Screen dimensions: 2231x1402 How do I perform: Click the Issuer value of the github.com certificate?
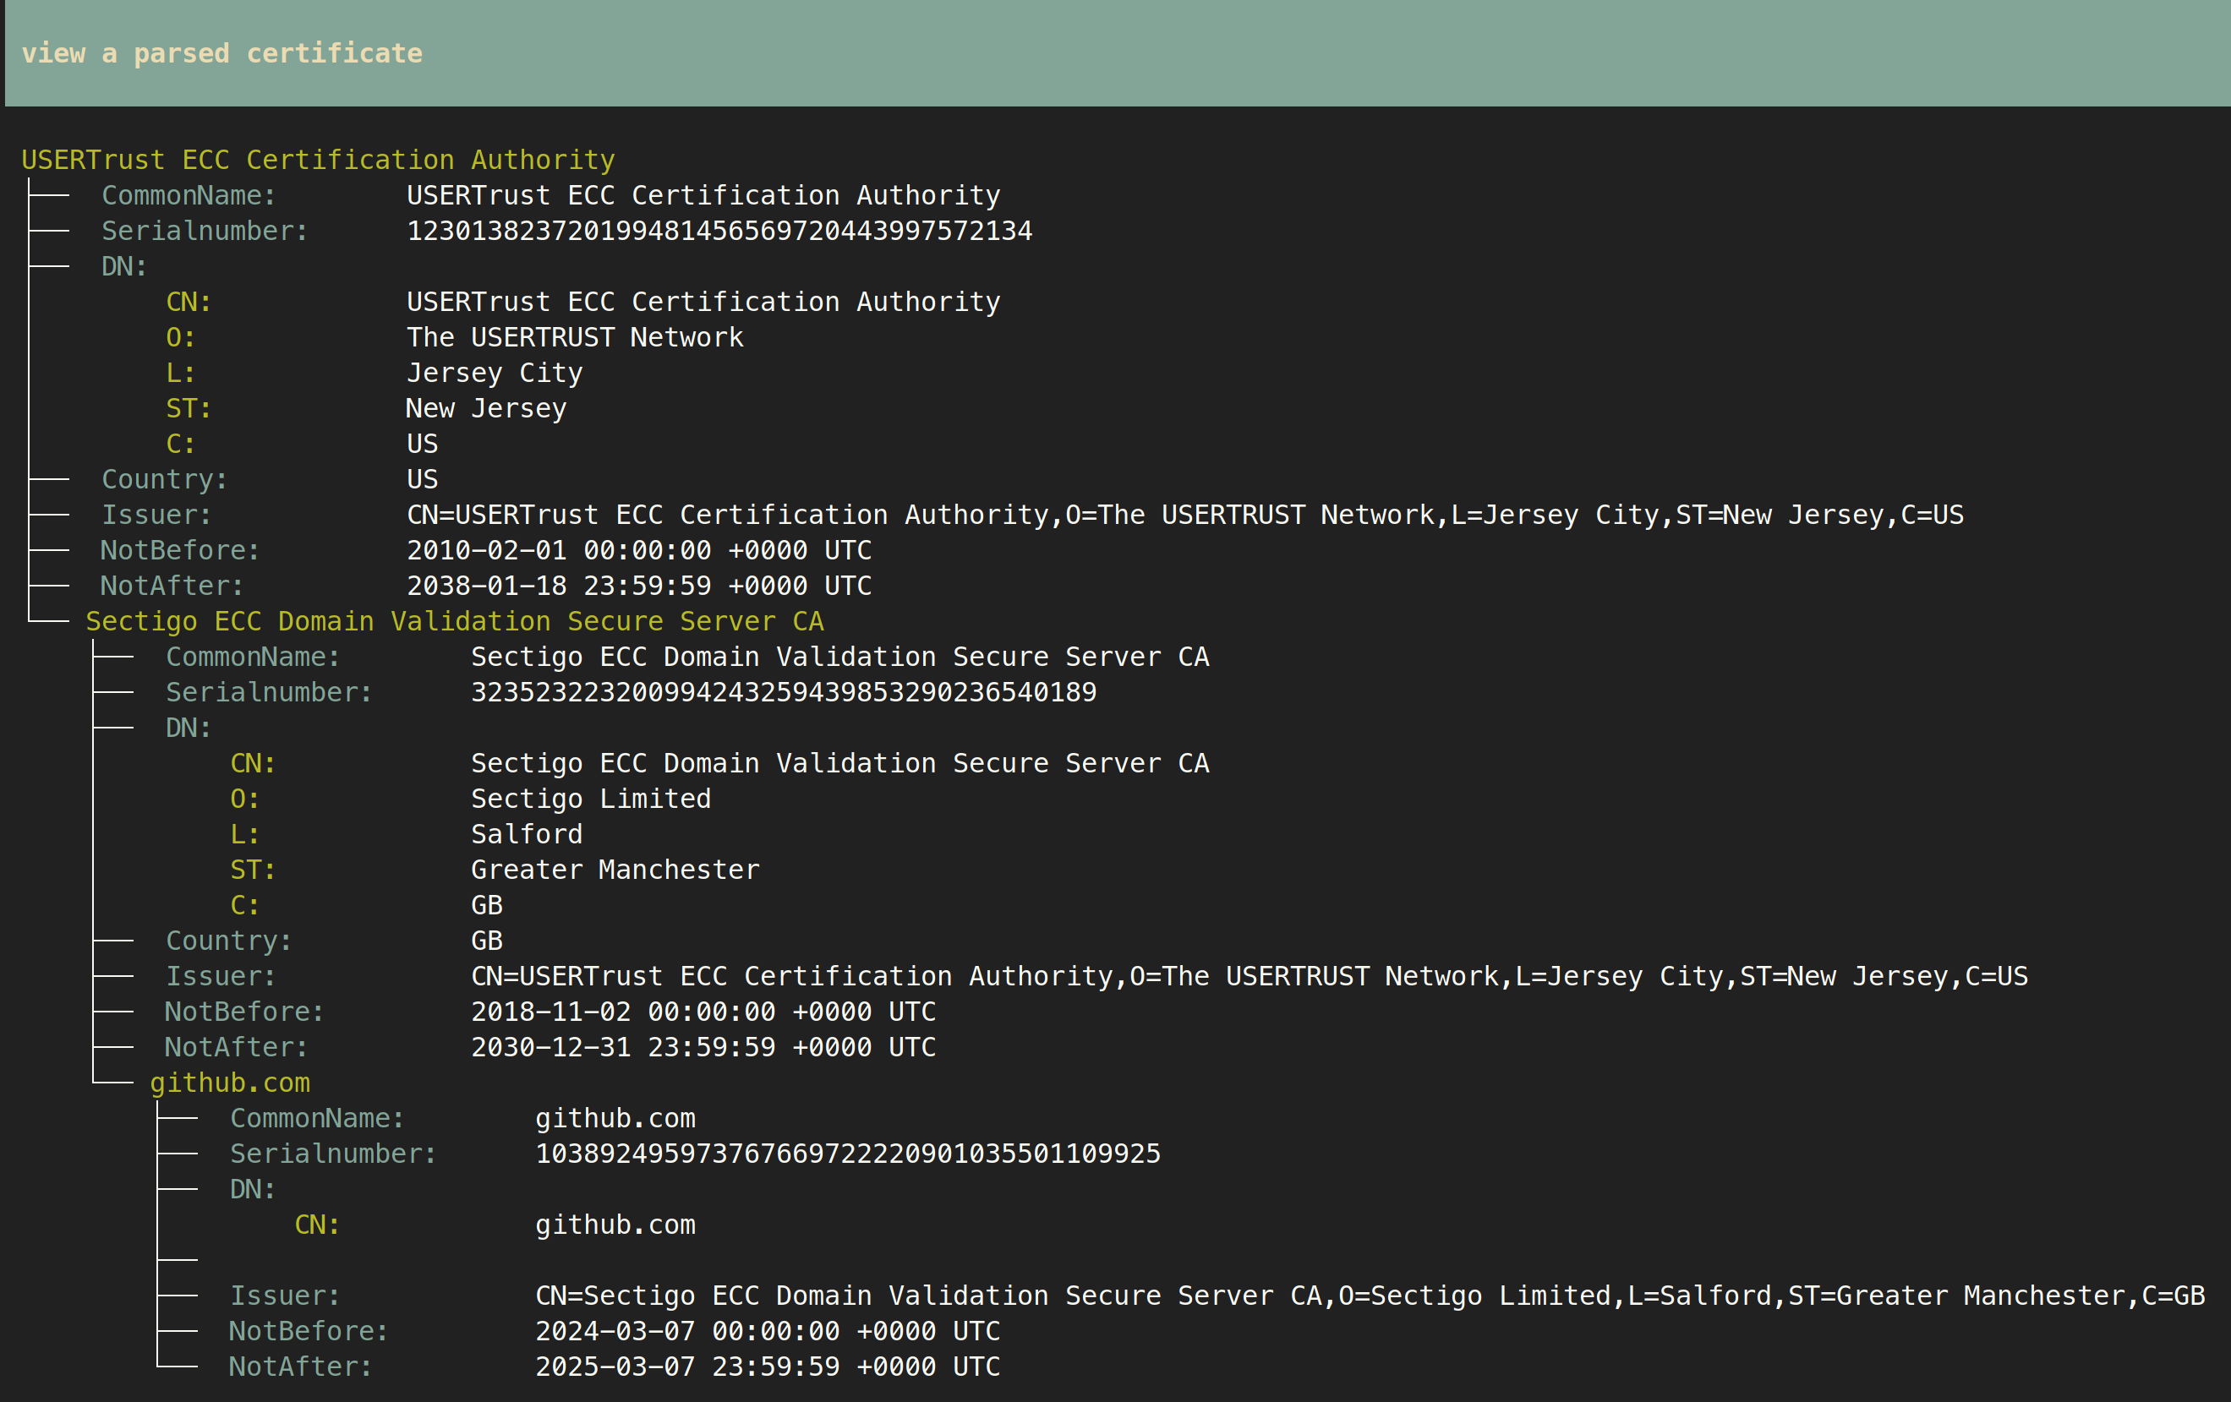click(1370, 1296)
